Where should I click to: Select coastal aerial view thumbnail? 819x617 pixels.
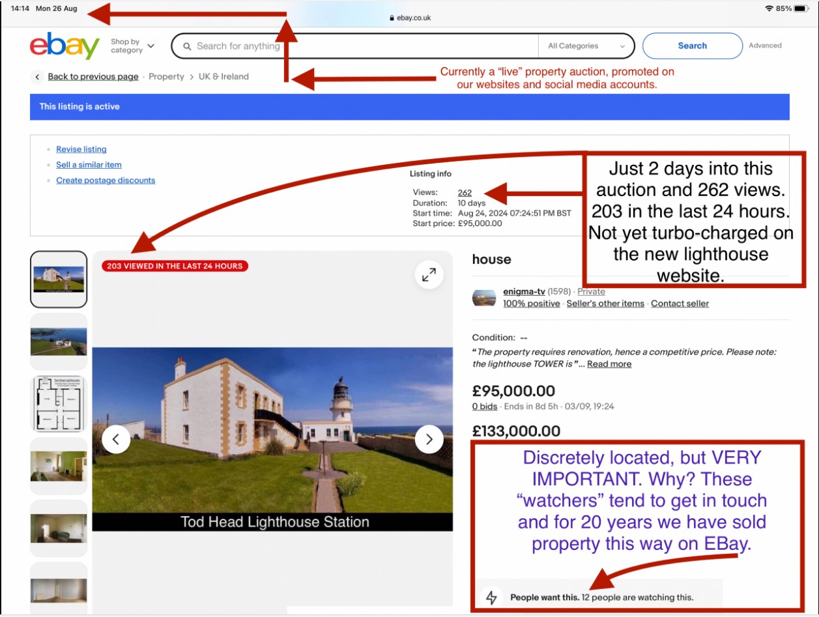(59, 341)
